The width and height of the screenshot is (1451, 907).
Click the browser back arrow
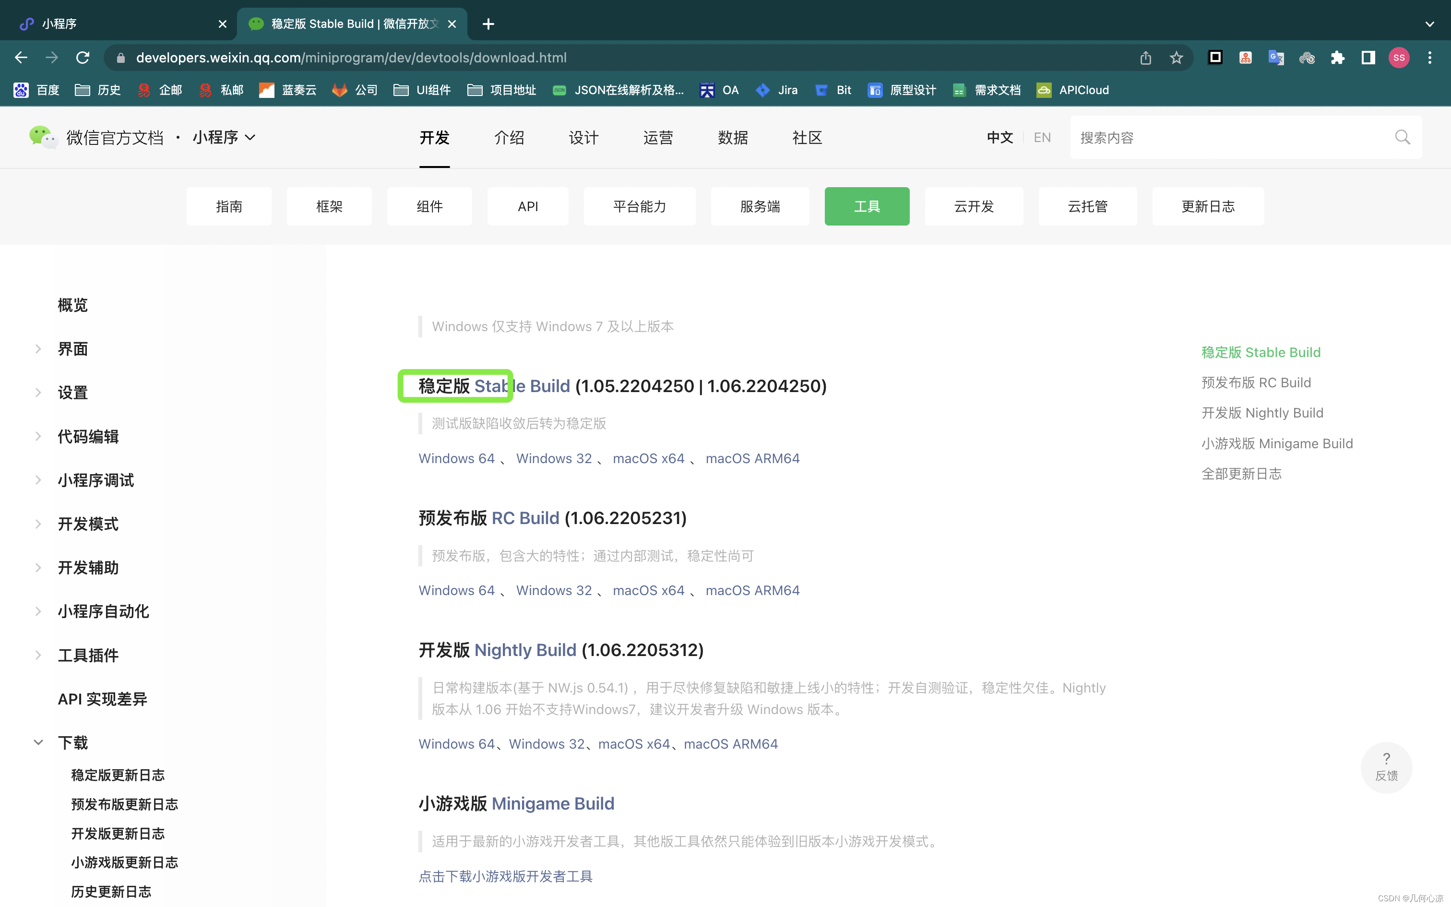[21, 58]
